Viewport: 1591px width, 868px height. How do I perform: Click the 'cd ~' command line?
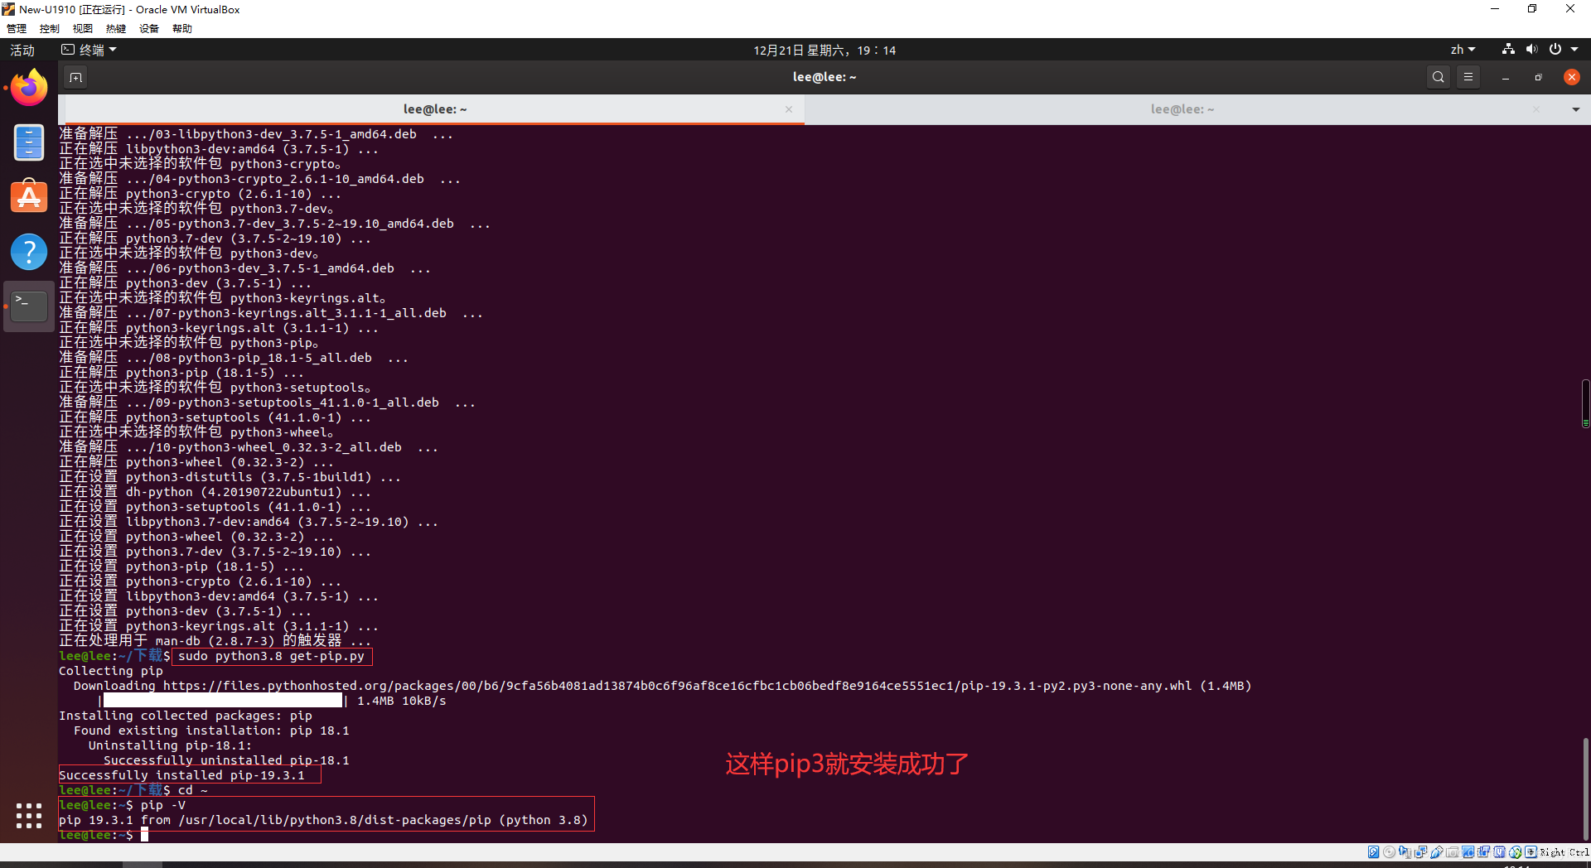click(x=193, y=790)
